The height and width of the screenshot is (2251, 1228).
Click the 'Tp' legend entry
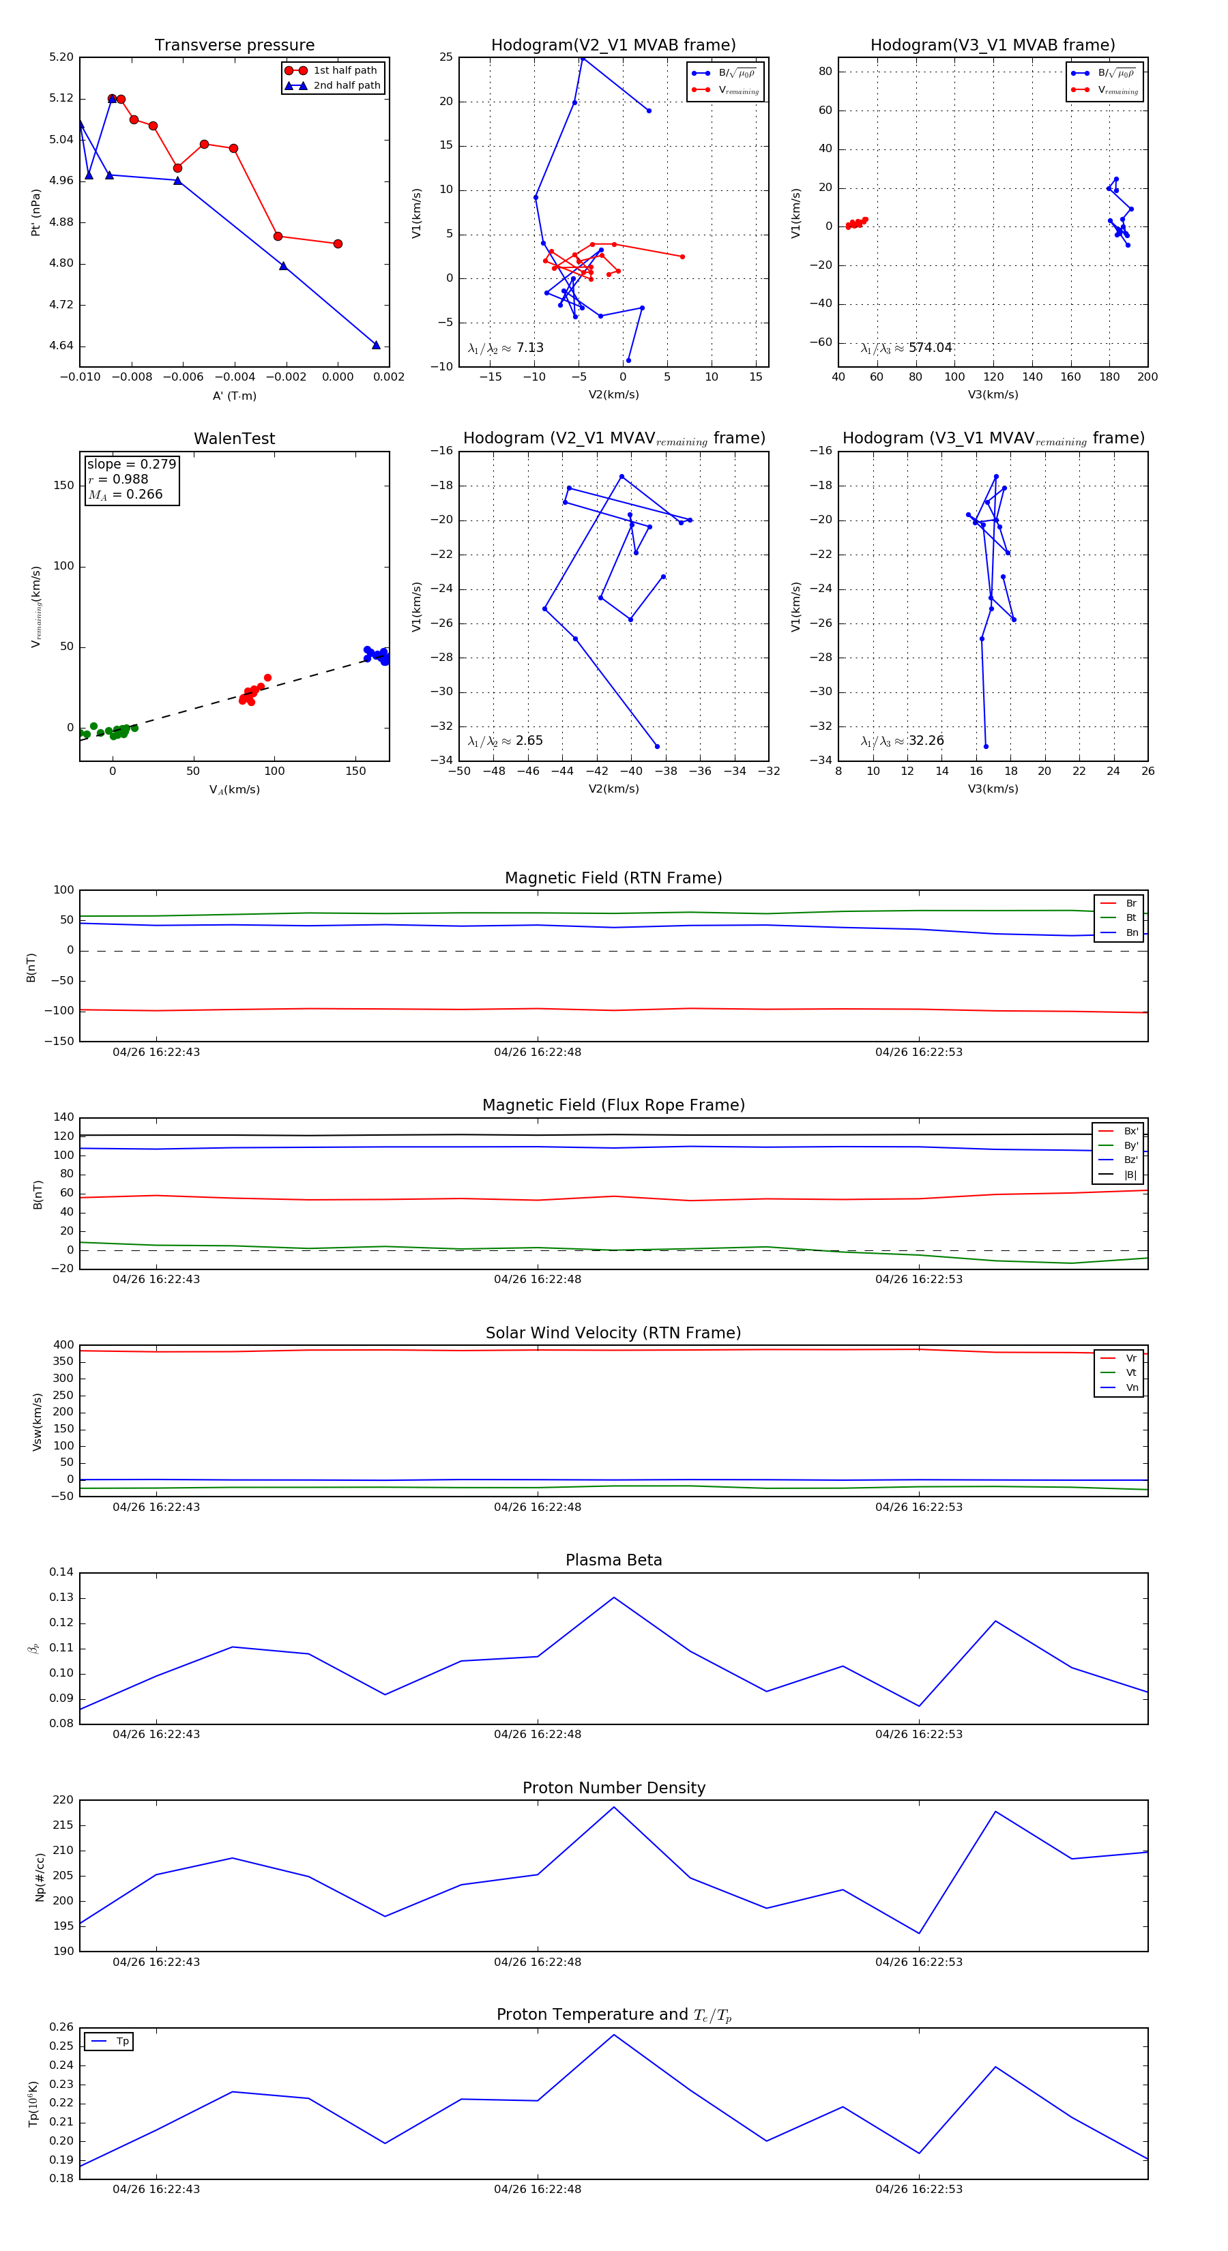[x=109, y=2042]
